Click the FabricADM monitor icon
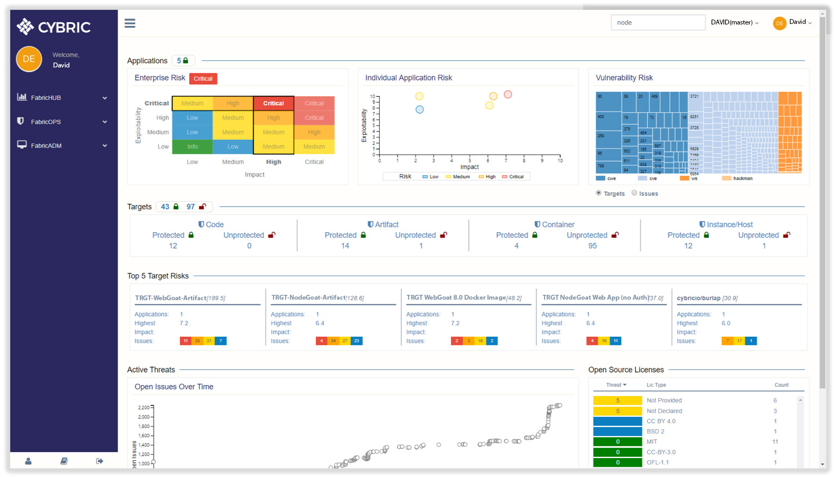This screenshot has width=835, height=477. [22, 145]
